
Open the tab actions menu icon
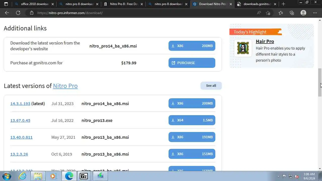coord(6,4)
